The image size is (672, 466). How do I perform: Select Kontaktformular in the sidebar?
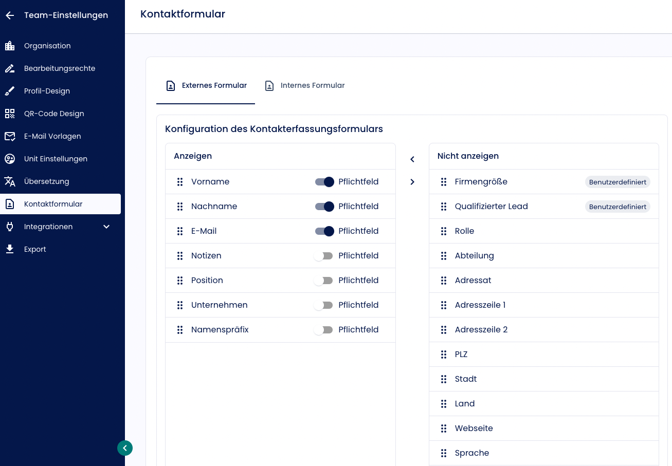(x=61, y=204)
